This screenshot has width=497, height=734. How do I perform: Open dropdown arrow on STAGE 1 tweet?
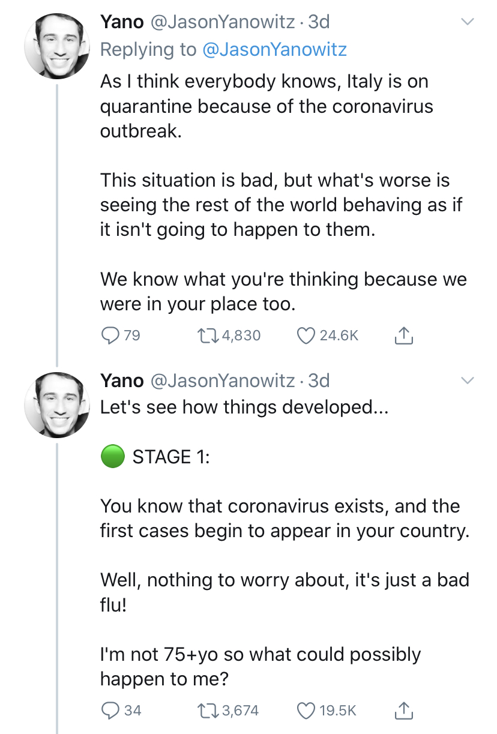tap(468, 381)
